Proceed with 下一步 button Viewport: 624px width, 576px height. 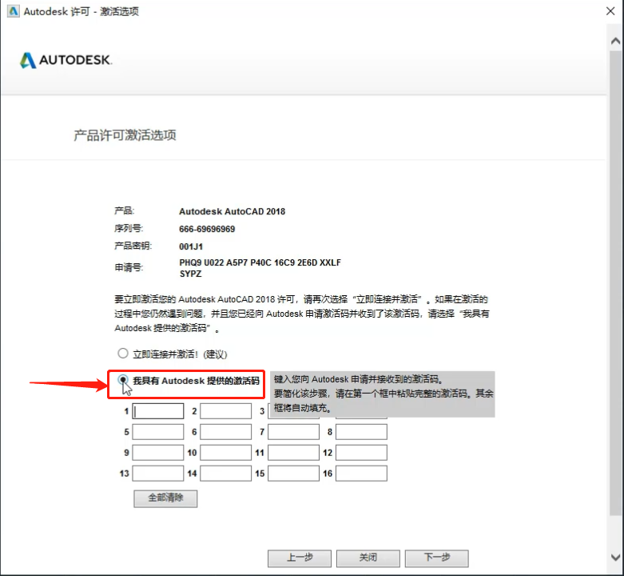[x=437, y=558]
